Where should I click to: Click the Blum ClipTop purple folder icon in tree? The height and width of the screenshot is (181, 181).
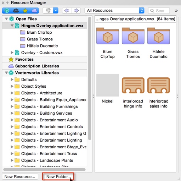click(x=23, y=32)
